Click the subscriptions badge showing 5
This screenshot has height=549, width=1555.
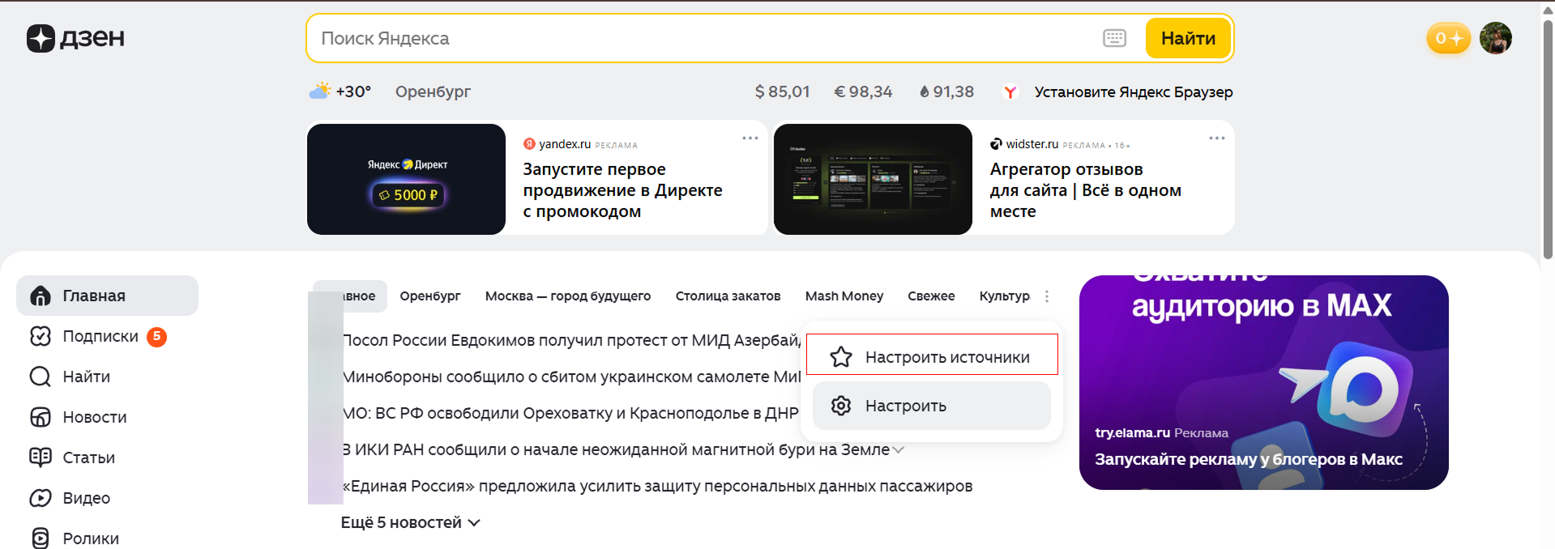(156, 336)
